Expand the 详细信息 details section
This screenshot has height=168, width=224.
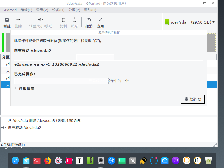(16, 88)
